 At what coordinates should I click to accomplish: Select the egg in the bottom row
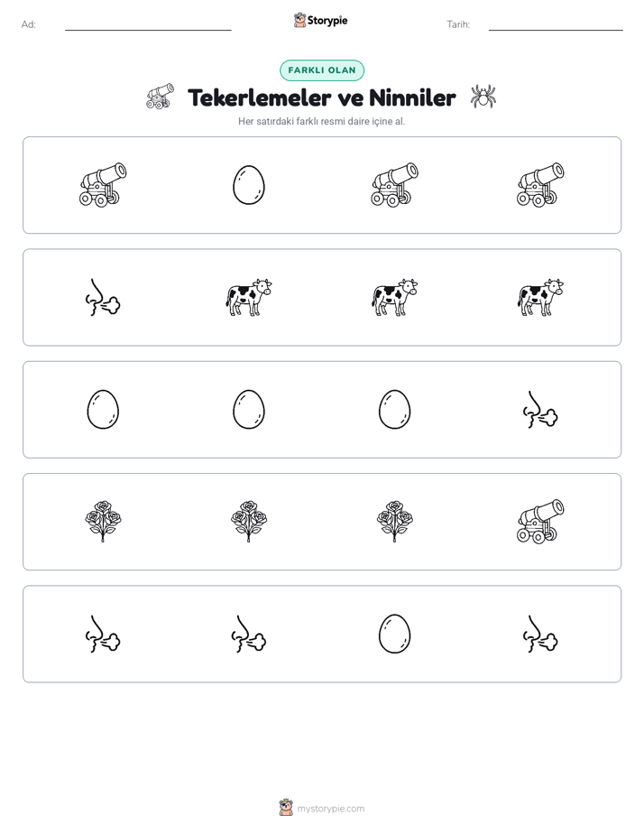pyautogui.click(x=394, y=634)
